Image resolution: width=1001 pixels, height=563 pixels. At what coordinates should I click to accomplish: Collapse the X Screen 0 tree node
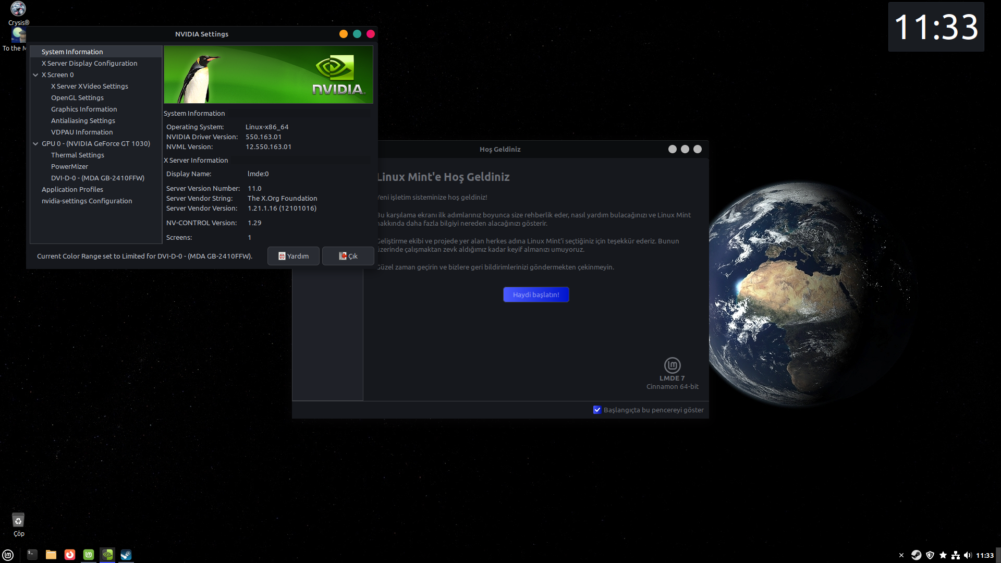tap(35, 75)
